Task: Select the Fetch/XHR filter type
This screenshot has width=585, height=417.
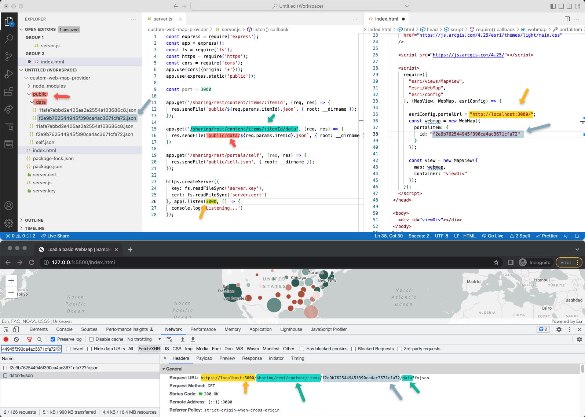Action: pos(149,349)
